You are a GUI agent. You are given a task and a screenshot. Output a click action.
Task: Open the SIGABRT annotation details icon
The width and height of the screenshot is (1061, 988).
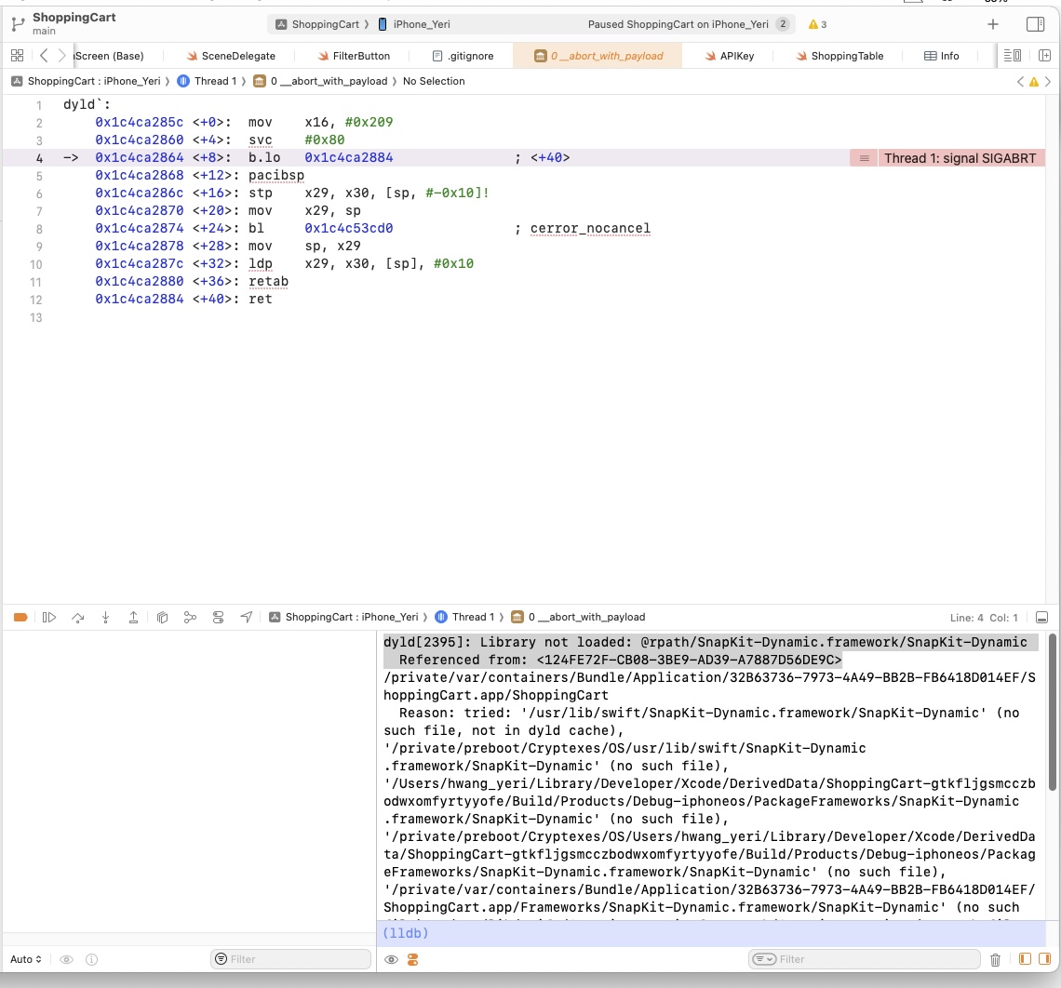[864, 158]
